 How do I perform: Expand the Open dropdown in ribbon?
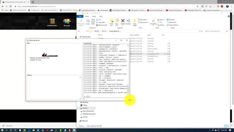coord(161,19)
